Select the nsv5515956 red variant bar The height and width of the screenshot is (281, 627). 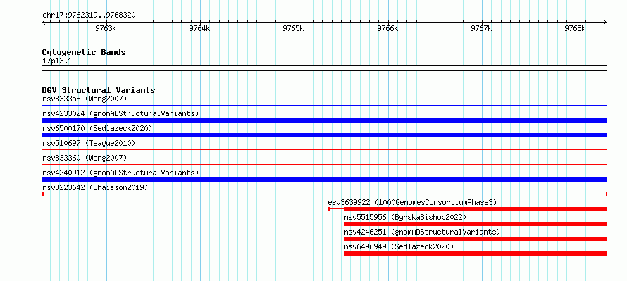(476, 224)
